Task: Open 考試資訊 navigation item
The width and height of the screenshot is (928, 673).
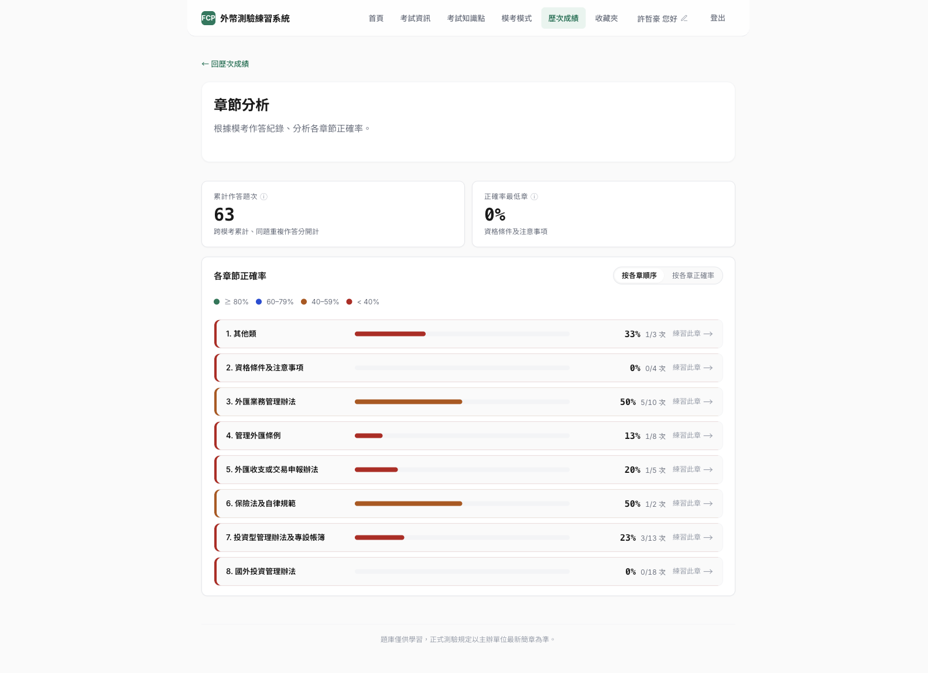Action: [415, 18]
